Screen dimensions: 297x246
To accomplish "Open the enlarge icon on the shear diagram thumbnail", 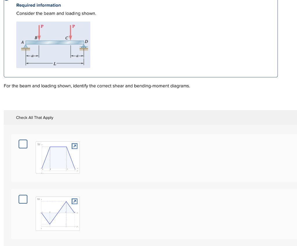I will pos(75,201).
